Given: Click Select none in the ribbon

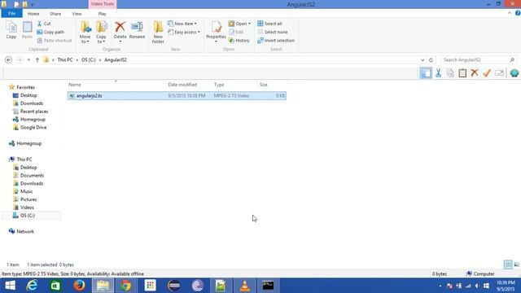Looking at the screenshot, I should [273, 33].
